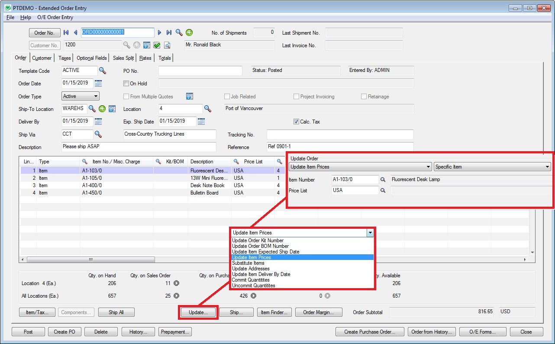This screenshot has width=555, height=344.
Task: Switch to the Taxes tab
Action: [x=65, y=58]
